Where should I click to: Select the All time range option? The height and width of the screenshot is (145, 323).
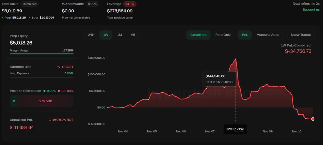click(x=133, y=35)
